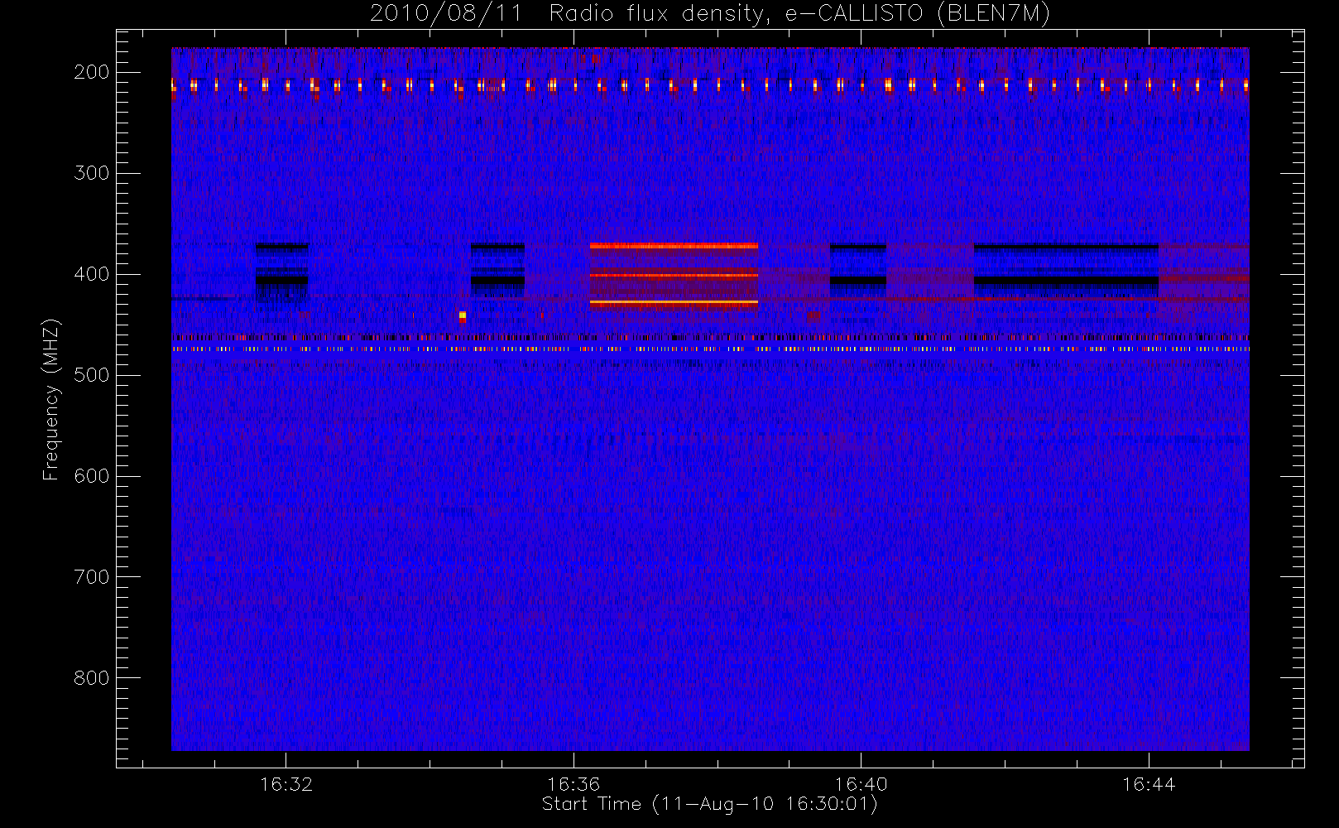The height and width of the screenshot is (828, 1339).
Task: Select the 400 frequency tick label
Action: [92, 274]
